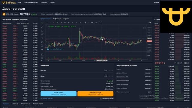192x108 pixels.
Task: Click the Демо-торговля heading
Action: (13, 9)
